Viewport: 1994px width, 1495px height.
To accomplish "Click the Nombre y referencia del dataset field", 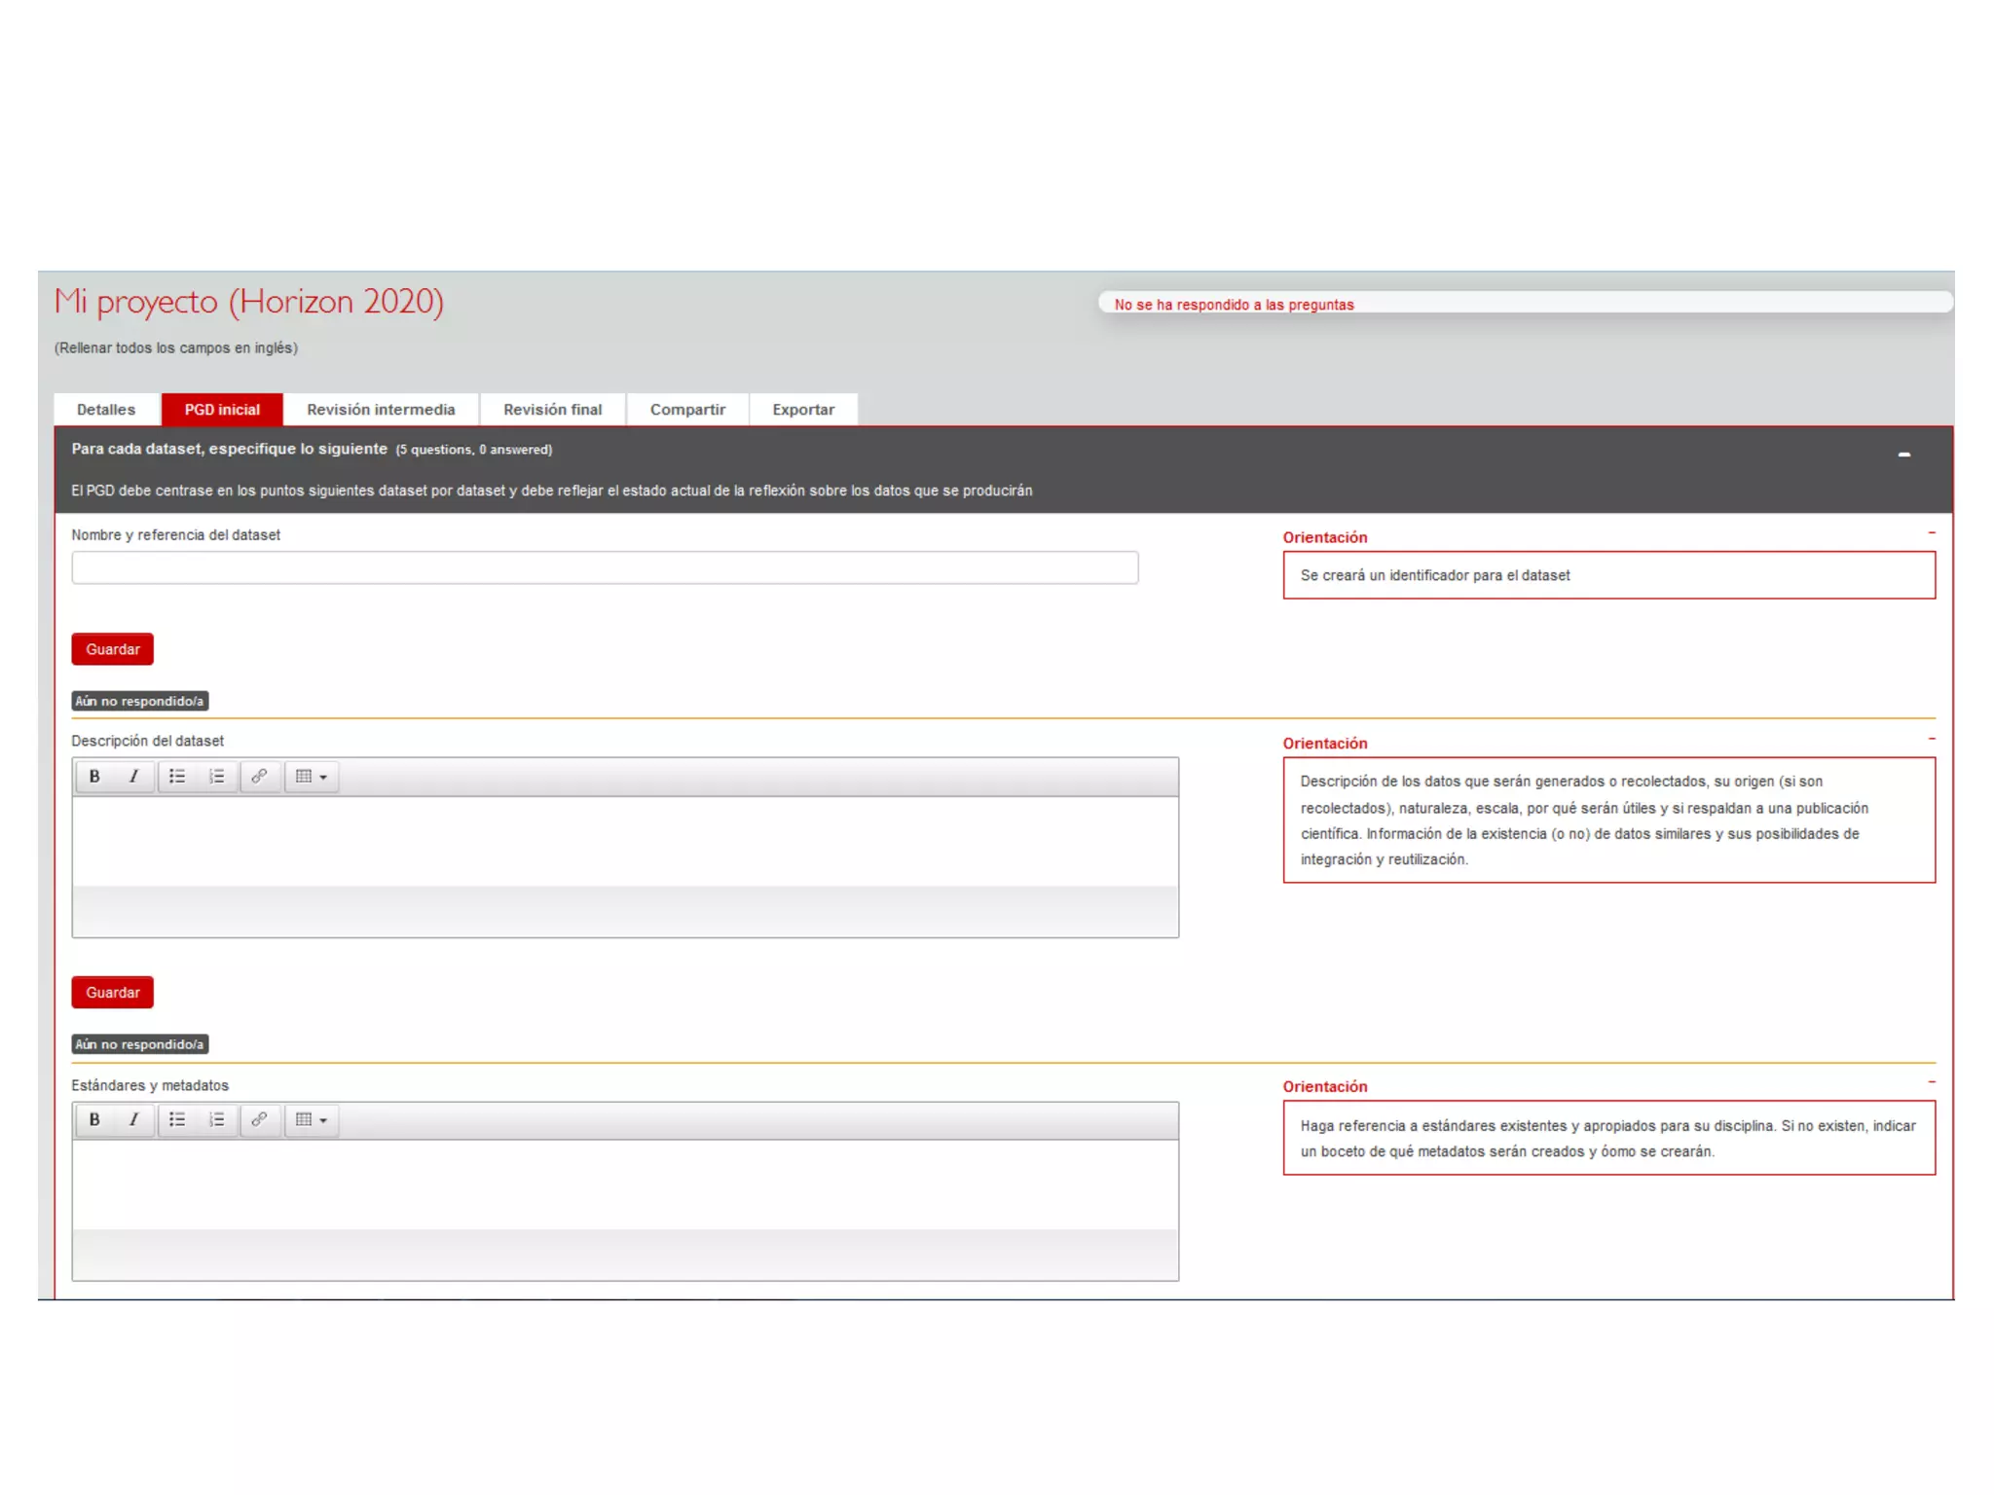I will point(605,568).
